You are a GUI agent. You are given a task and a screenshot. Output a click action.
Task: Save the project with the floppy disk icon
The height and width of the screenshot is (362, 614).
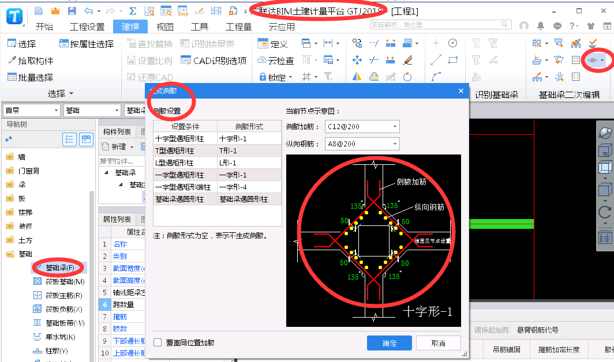72,10
